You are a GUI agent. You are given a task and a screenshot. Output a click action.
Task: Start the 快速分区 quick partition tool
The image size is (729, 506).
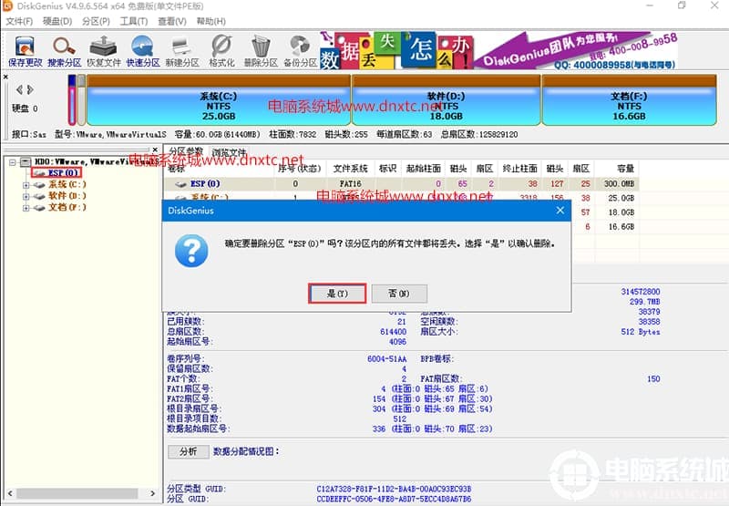(x=143, y=51)
